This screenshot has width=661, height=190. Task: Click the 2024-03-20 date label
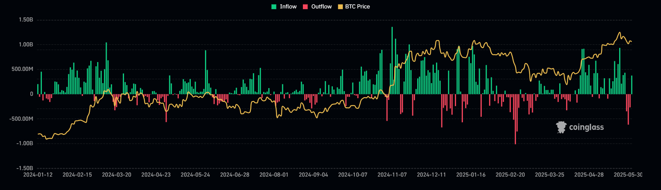117,175
